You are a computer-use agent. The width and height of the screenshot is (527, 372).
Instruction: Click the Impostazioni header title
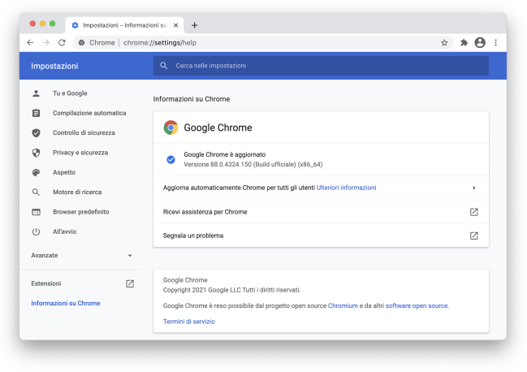pyautogui.click(x=54, y=66)
